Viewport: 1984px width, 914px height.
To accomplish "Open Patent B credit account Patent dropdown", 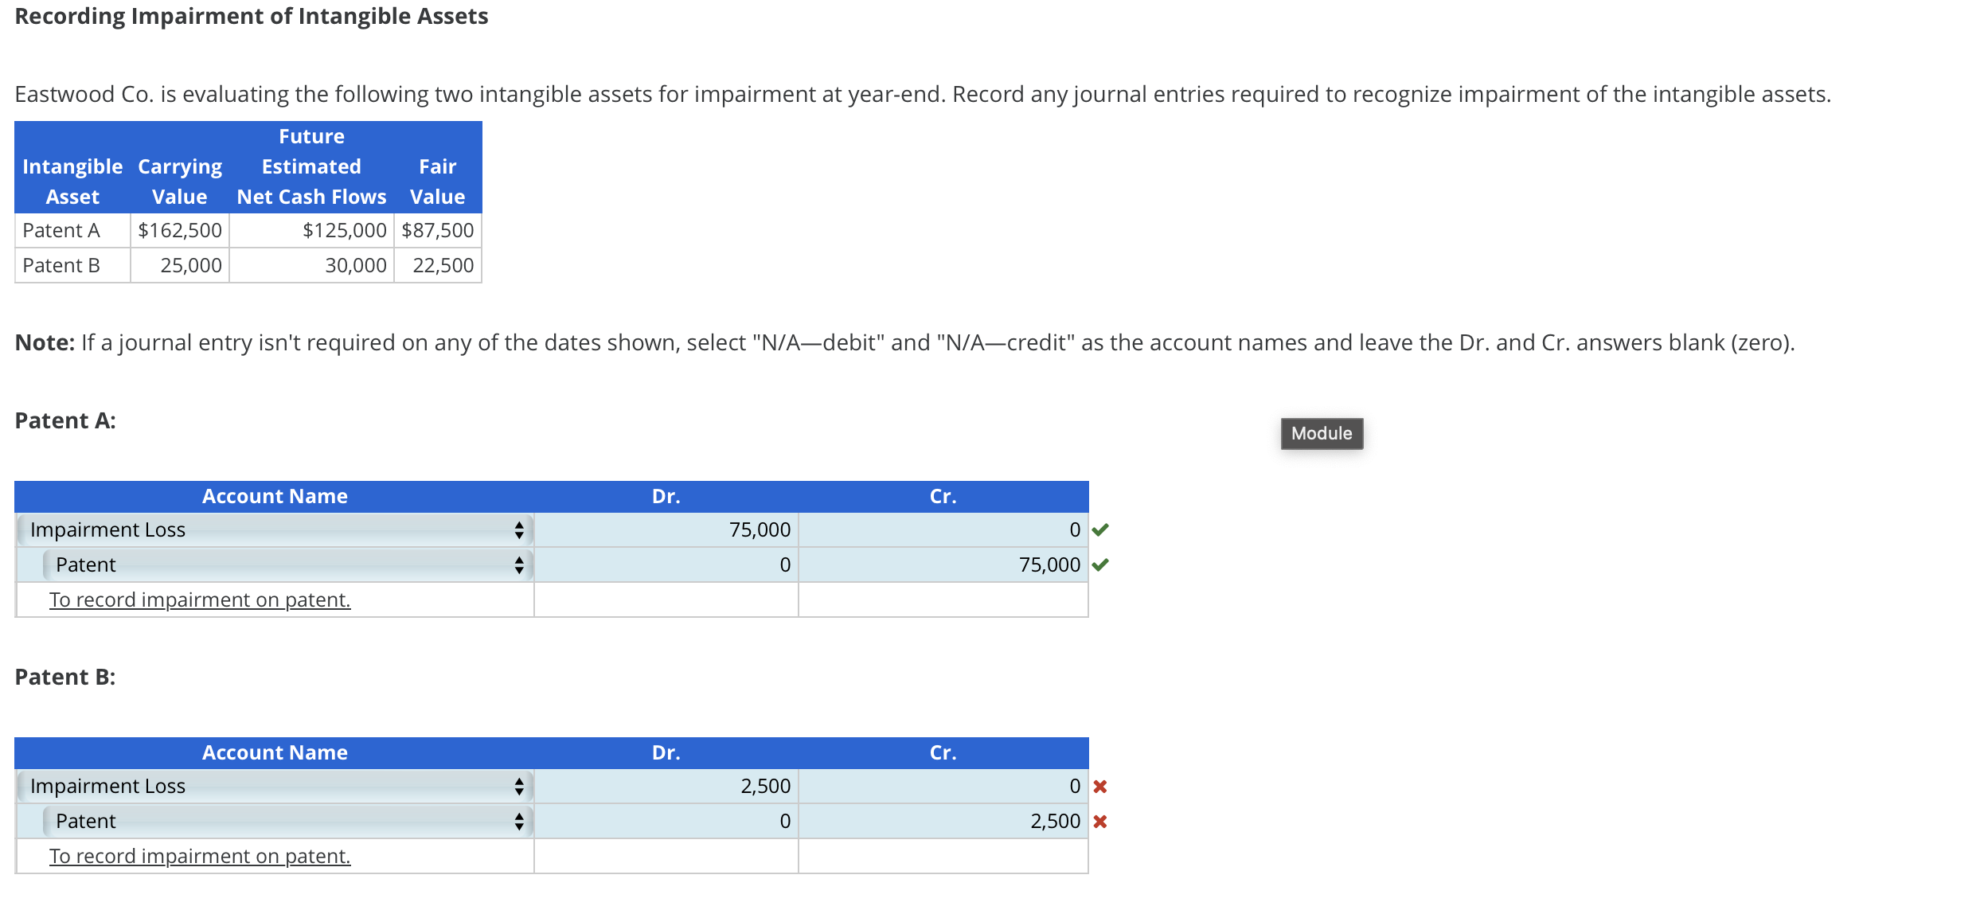I will 287,821.
